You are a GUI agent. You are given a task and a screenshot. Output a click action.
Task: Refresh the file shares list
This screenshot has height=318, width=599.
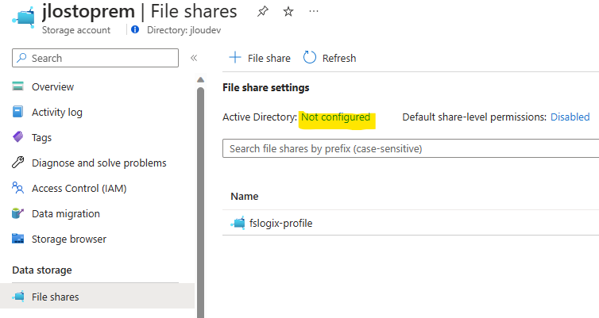pos(330,58)
